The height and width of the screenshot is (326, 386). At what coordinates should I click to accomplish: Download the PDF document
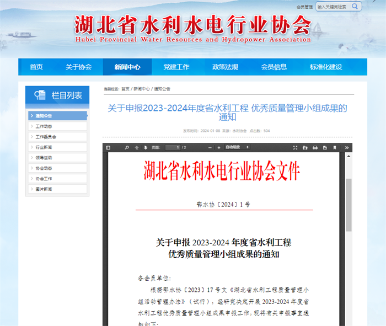pyautogui.click(x=325, y=148)
